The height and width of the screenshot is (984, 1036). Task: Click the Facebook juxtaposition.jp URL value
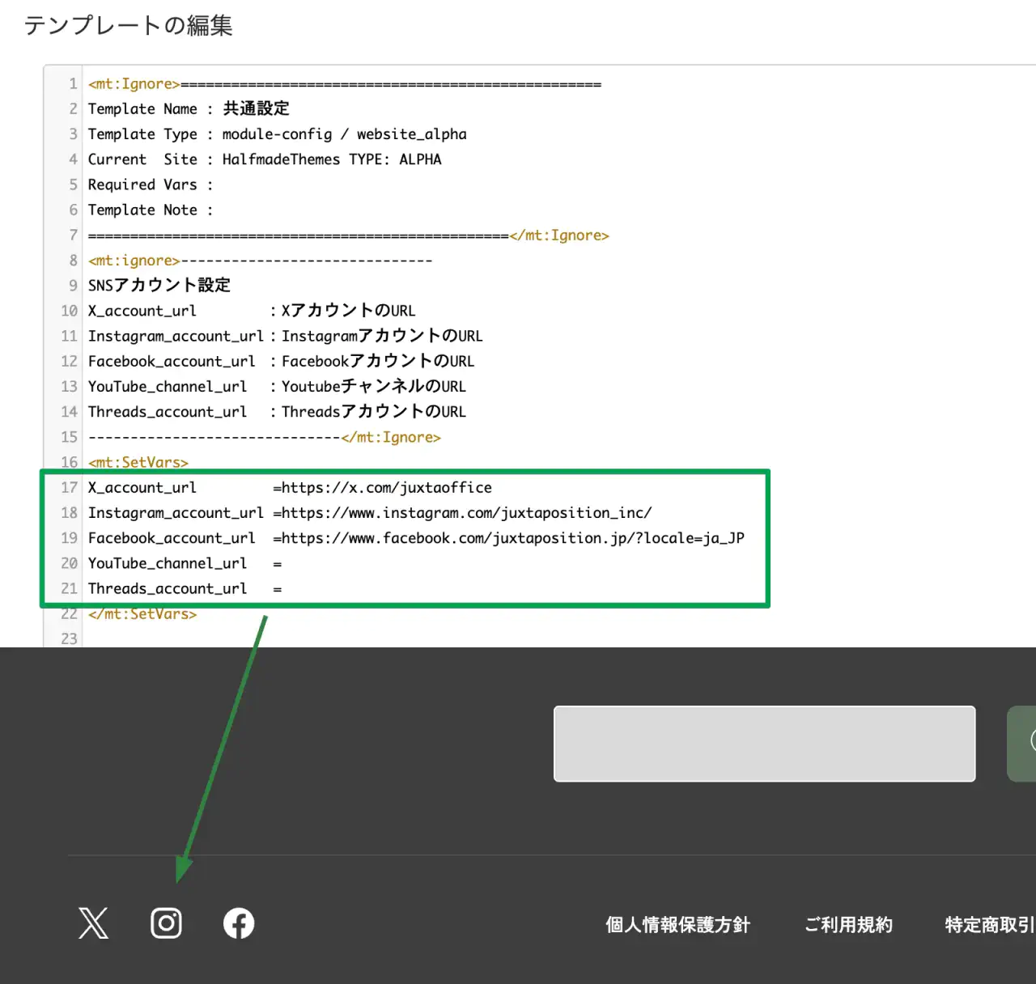[x=512, y=538]
